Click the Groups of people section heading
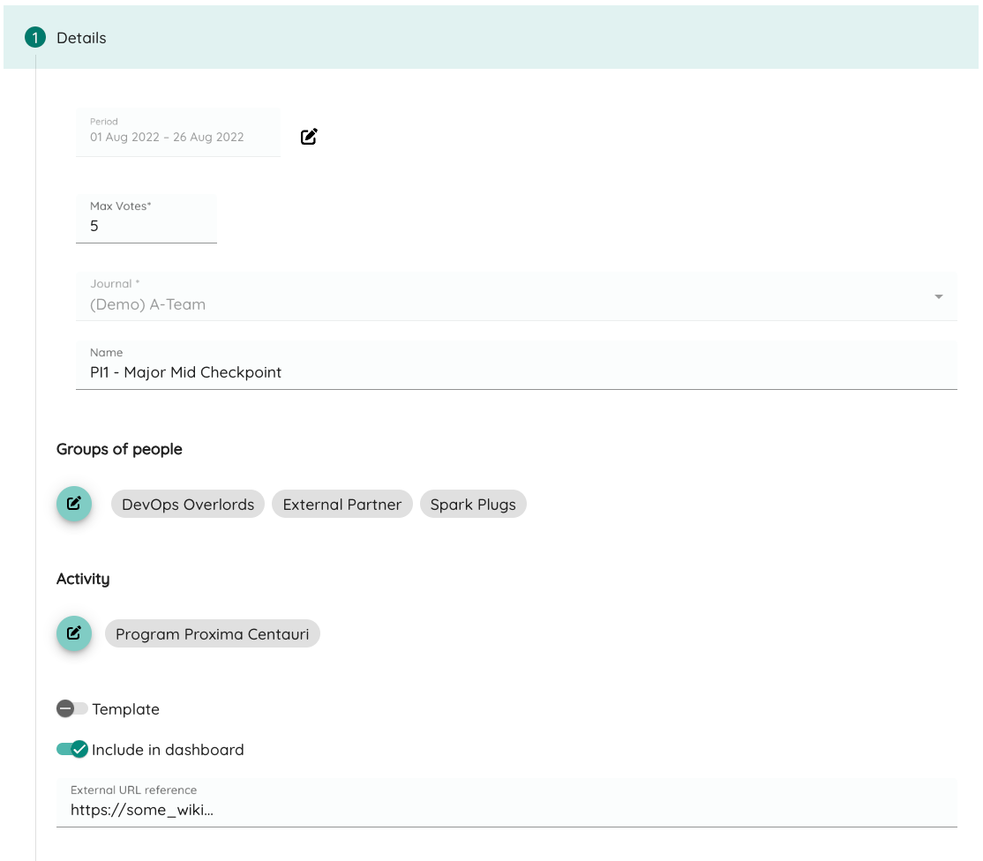The height and width of the screenshot is (861, 983). (118, 449)
